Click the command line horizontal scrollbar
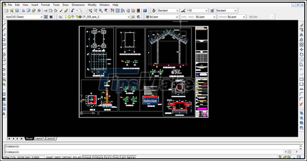This screenshot has height=161, width=307. tap(291, 152)
